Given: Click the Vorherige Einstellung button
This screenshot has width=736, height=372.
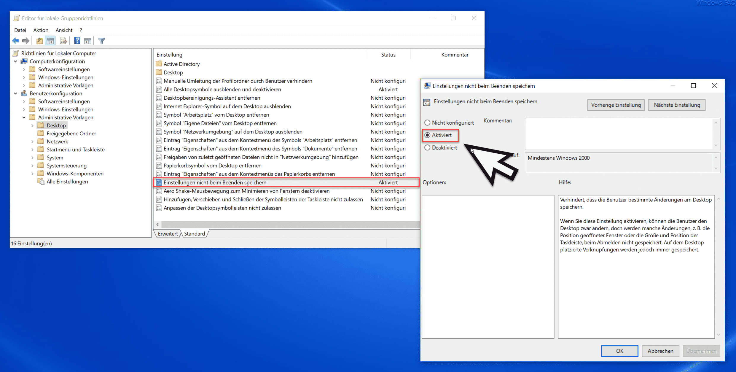Looking at the screenshot, I should [616, 105].
